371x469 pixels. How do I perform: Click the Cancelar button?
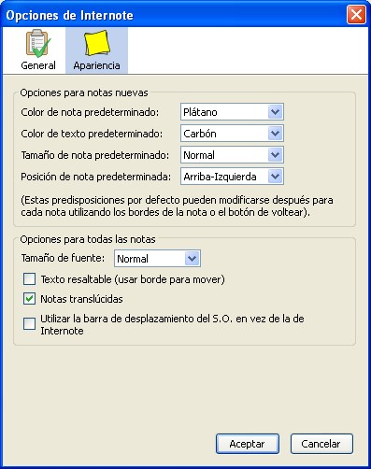coord(321,444)
